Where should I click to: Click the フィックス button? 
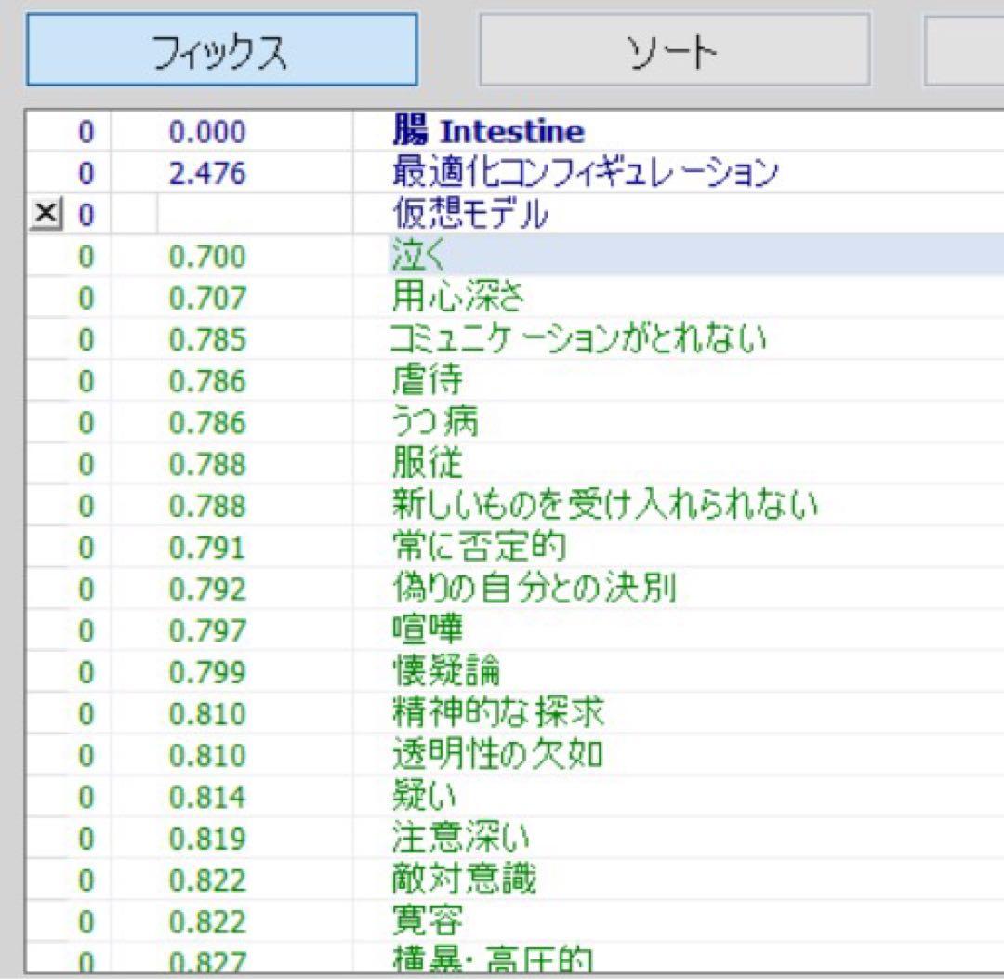tap(221, 50)
